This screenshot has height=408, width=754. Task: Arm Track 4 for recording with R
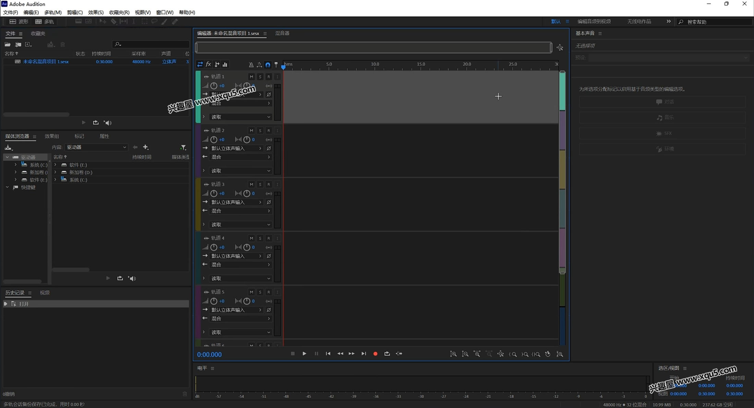(269, 238)
